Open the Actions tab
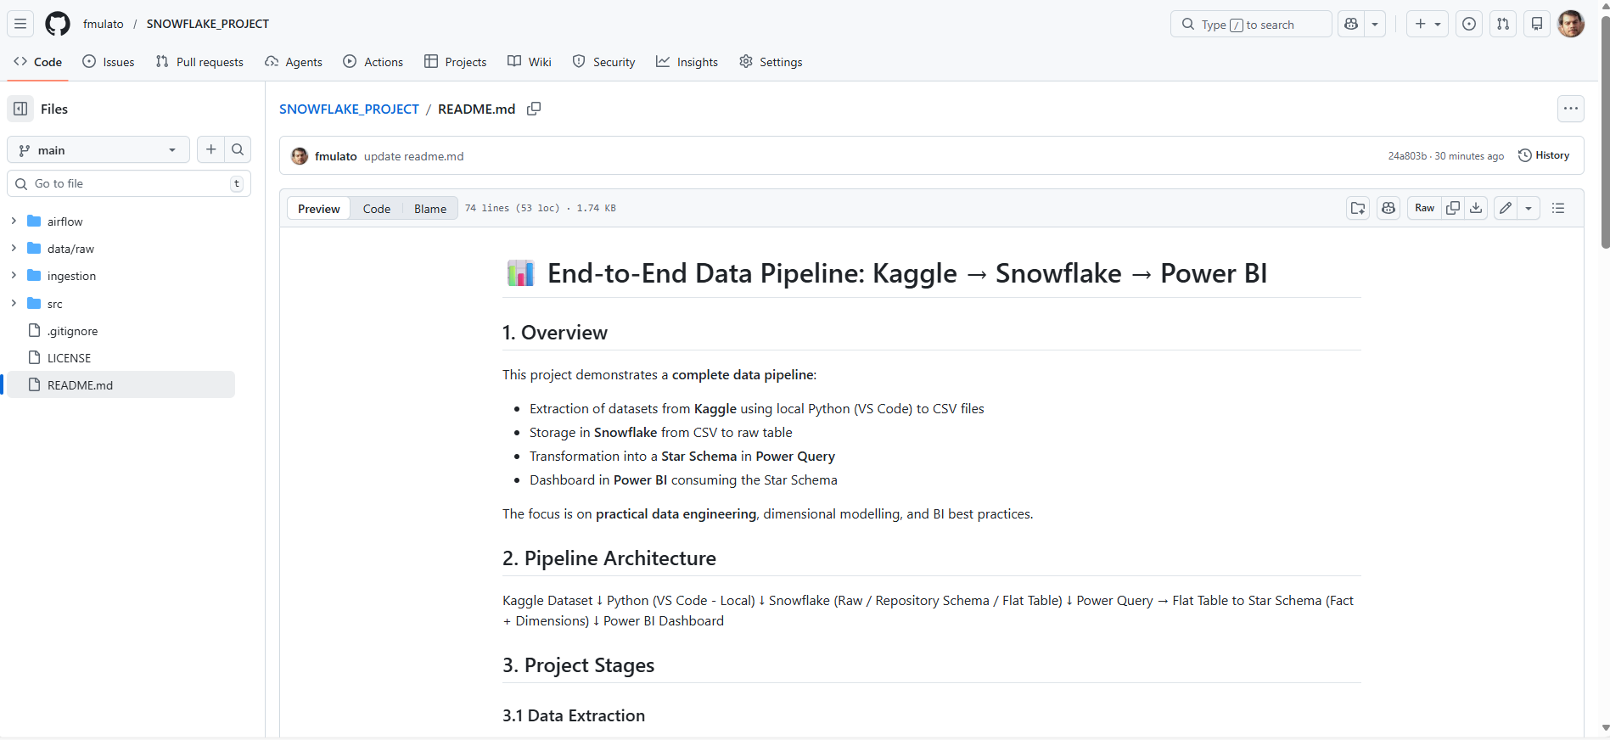 (373, 62)
